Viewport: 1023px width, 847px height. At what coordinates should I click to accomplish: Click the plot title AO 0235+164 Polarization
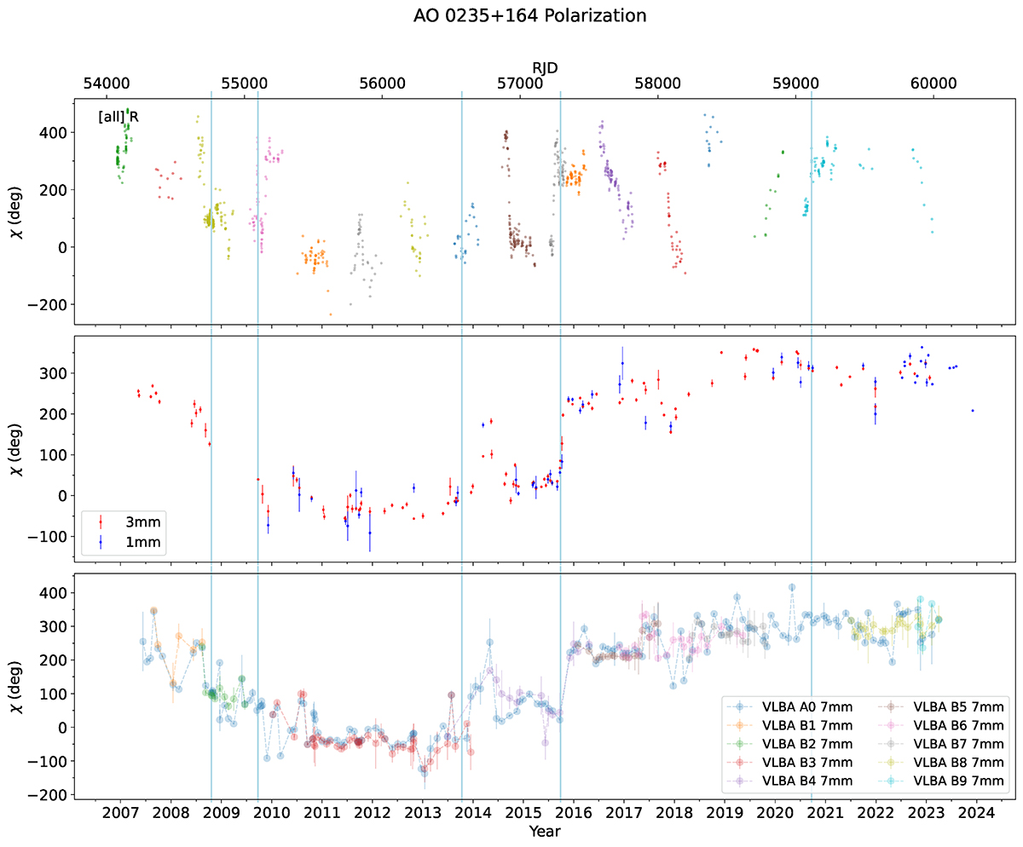click(511, 15)
